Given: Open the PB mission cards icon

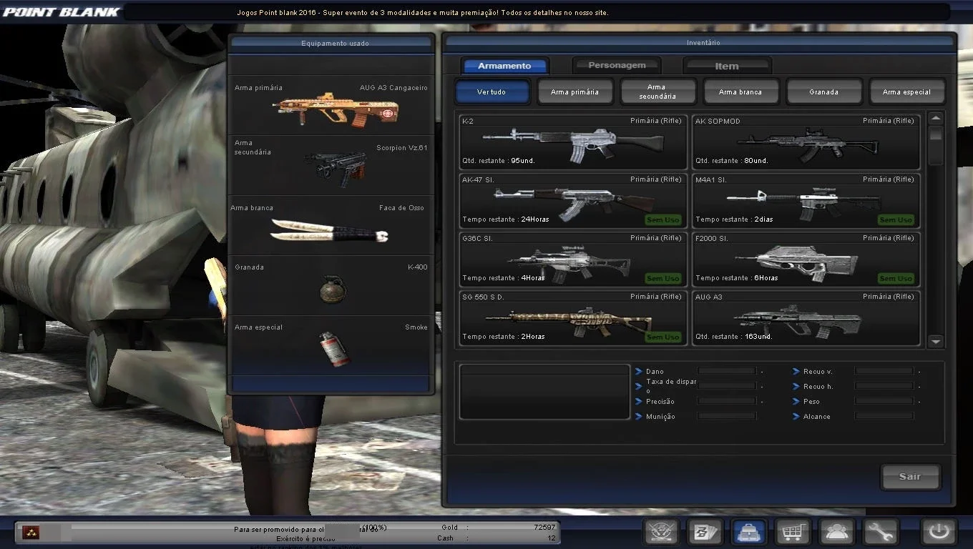Looking at the screenshot, I should click(705, 532).
